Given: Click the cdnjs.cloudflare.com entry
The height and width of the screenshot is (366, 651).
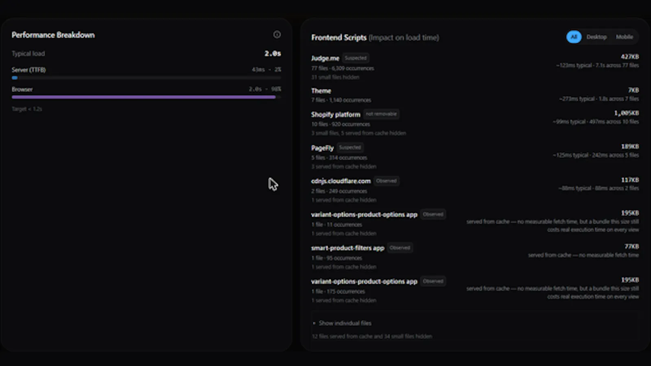Looking at the screenshot, I should 341,181.
